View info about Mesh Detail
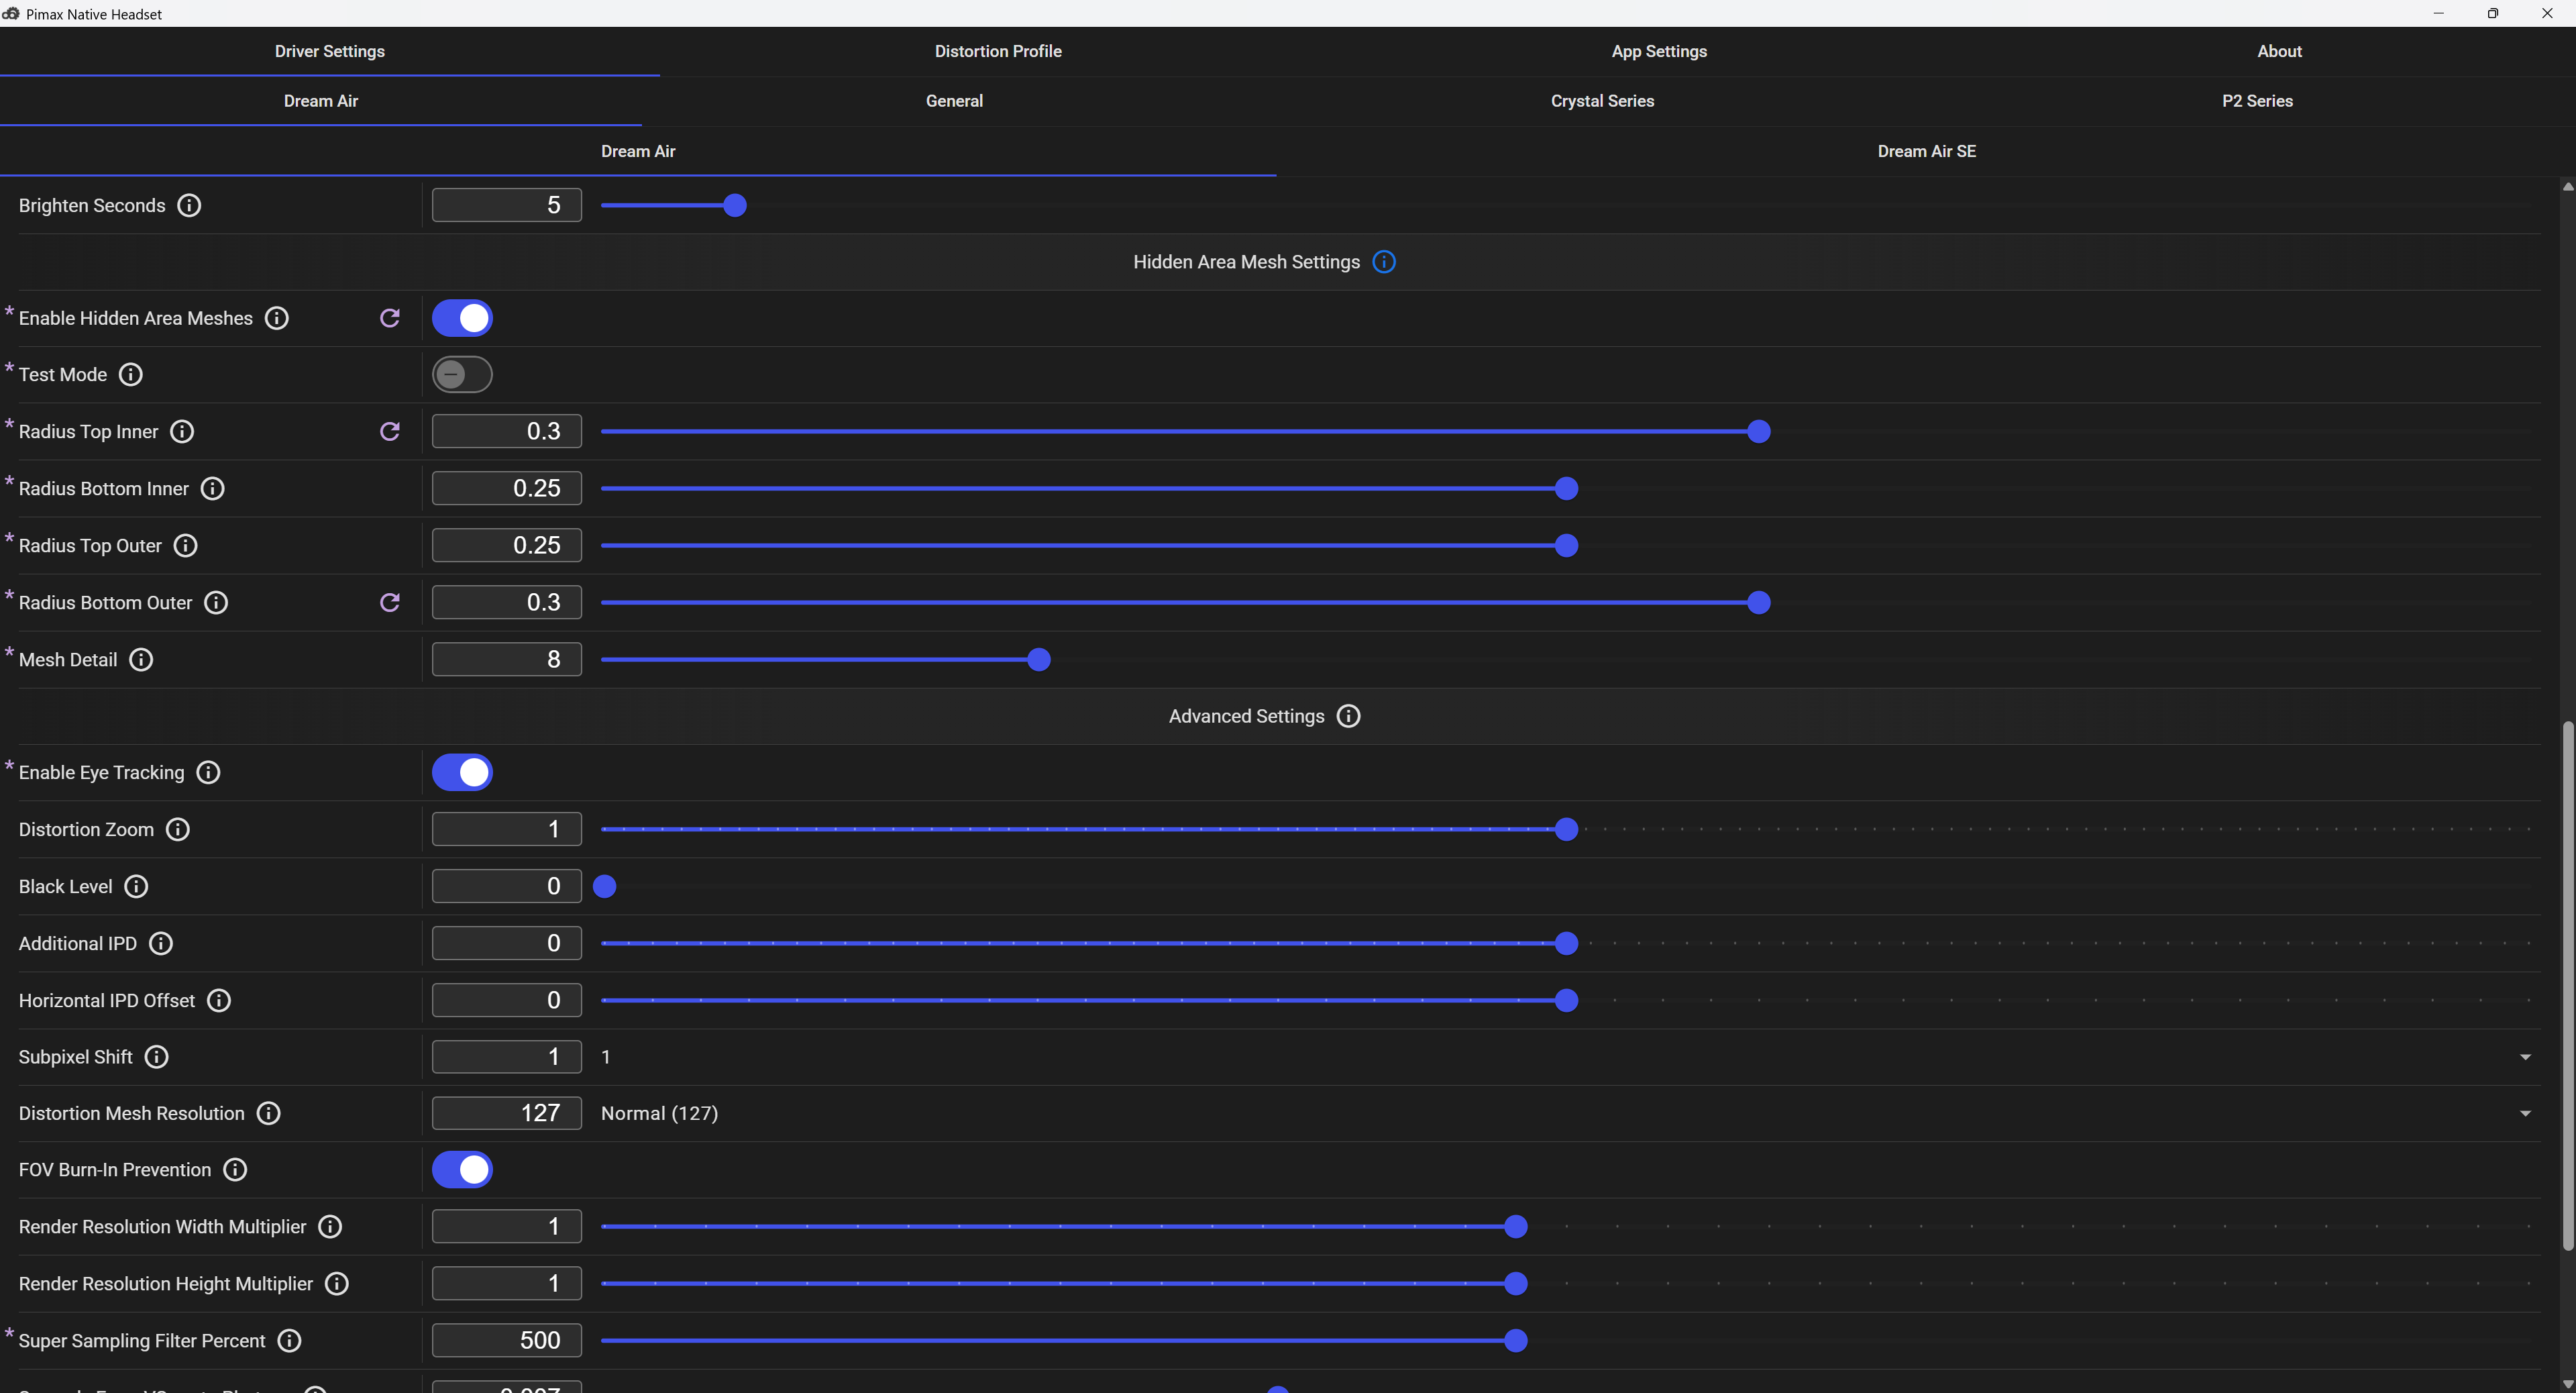Image resolution: width=2576 pixels, height=1393 pixels. [x=141, y=659]
